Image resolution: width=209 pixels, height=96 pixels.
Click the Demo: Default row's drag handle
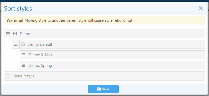tap(16, 44)
